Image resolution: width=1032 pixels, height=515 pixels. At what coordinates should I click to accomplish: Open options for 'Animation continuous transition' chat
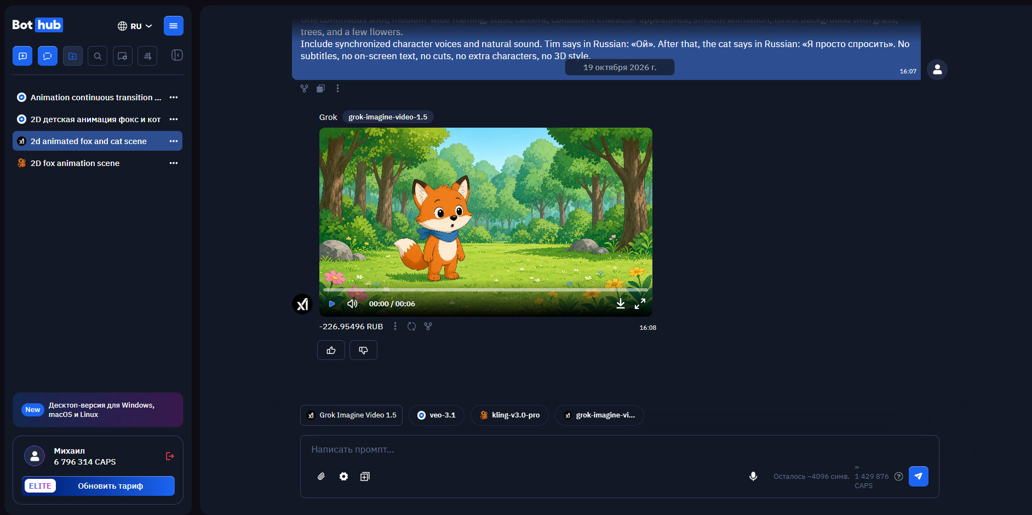click(x=174, y=98)
